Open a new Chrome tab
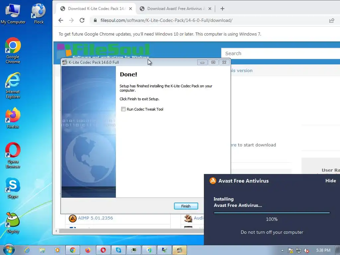 point(222,9)
